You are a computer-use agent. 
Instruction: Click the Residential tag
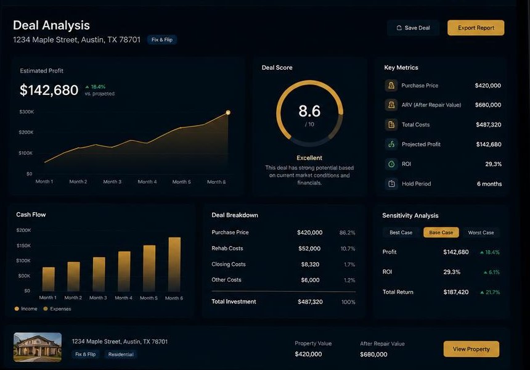click(x=121, y=355)
